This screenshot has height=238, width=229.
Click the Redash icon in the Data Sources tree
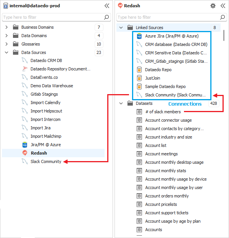coord(25,153)
